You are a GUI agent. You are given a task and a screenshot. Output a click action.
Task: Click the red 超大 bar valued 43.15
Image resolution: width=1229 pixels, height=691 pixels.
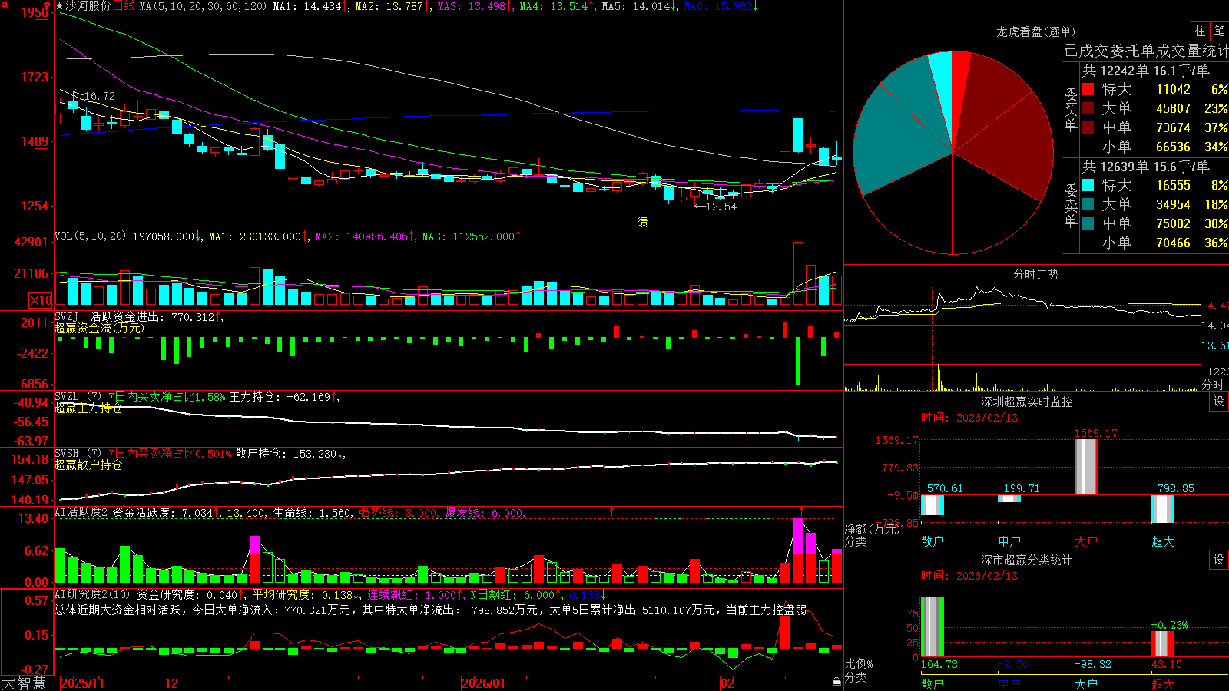point(1162,644)
